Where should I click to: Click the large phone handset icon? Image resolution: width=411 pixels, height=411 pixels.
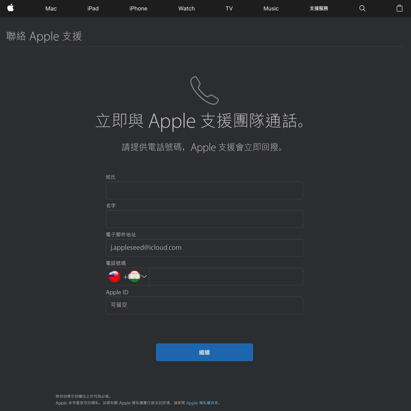pyautogui.click(x=204, y=90)
